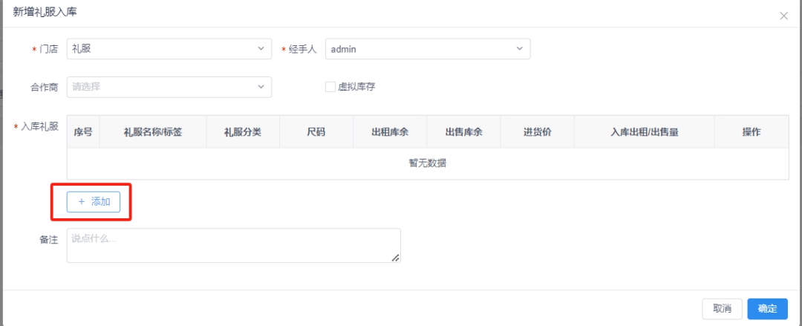Click the 取消 button
Image resolution: width=802 pixels, height=326 pixels.
click(x=723, y=309)
